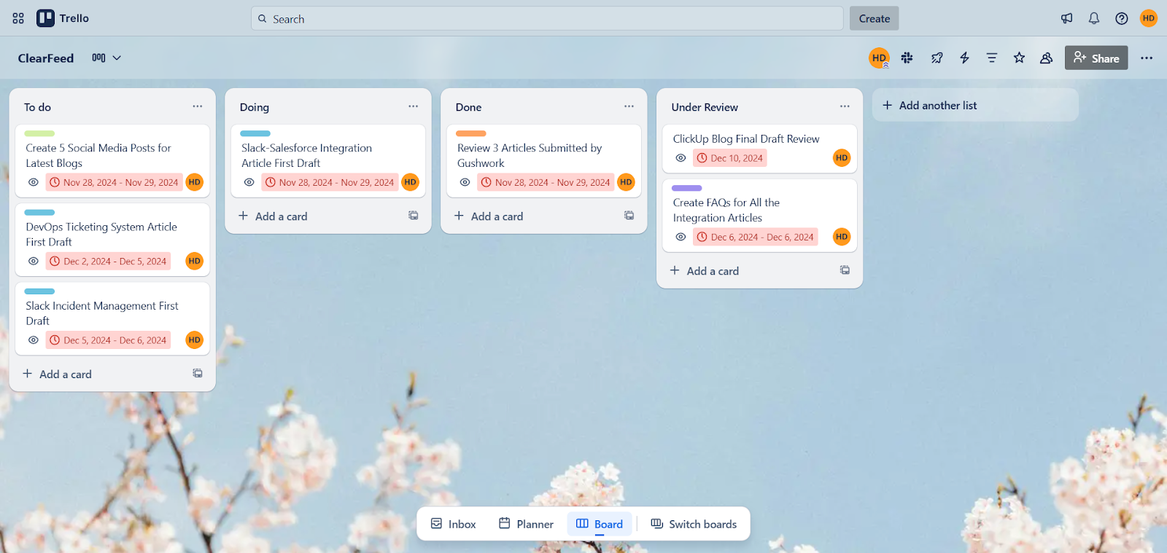Open the Doing list actions menu

pyautogui.click(x=414, y=106)
